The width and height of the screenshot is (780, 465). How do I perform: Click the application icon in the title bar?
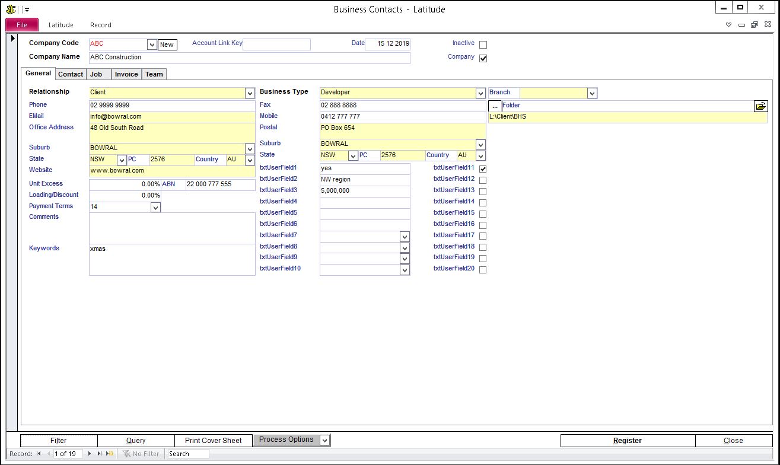11,9
